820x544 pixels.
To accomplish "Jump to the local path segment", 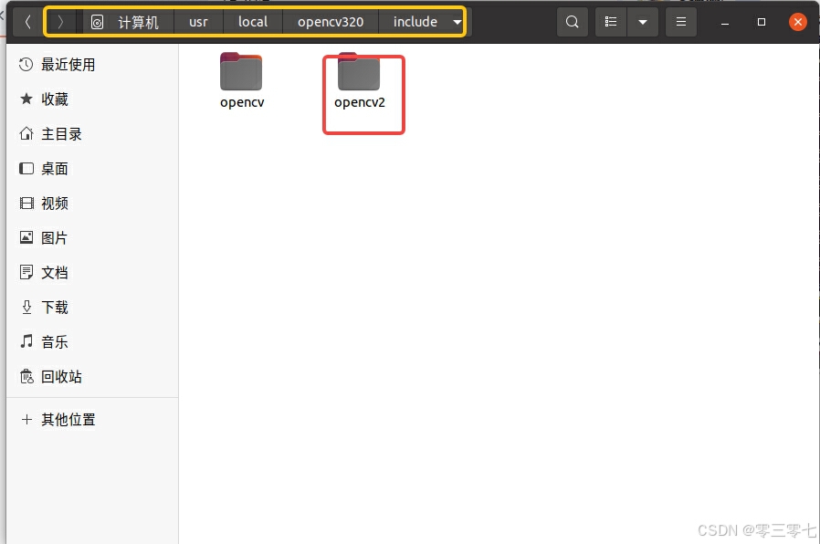I will (x=253, y=22).
